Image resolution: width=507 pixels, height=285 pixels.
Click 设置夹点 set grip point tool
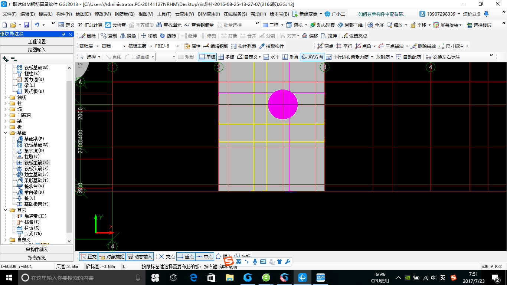click(x=354, y=36)
